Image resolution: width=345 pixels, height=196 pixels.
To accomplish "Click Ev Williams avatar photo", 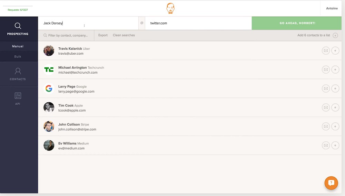I will click(x=49, y=146).
